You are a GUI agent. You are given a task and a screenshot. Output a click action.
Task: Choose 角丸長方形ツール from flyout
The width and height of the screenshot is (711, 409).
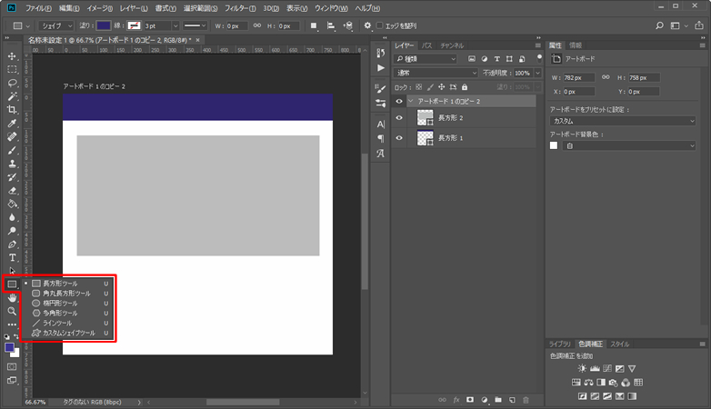pos(68,294)
